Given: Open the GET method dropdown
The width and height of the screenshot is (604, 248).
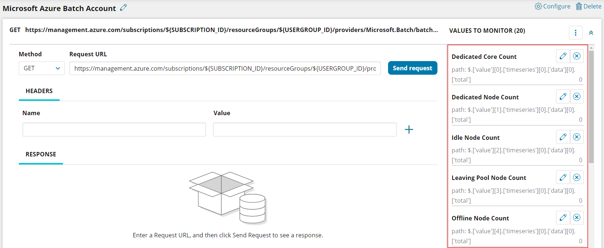Looking at the screenshot, I should coord(42,68).
